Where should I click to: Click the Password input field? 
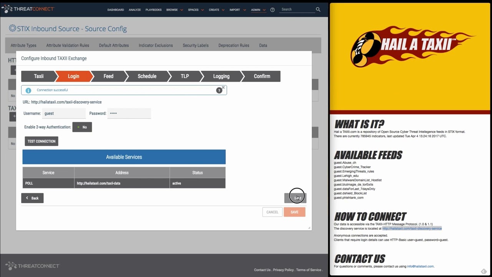tap(129, 113)
